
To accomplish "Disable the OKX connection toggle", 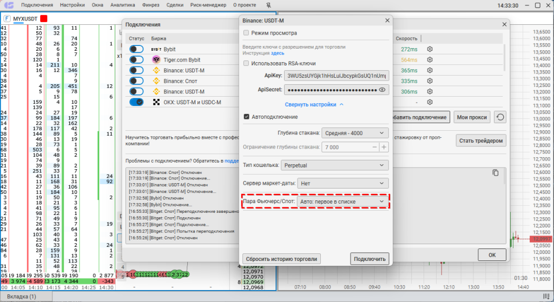I will (137, 102).
